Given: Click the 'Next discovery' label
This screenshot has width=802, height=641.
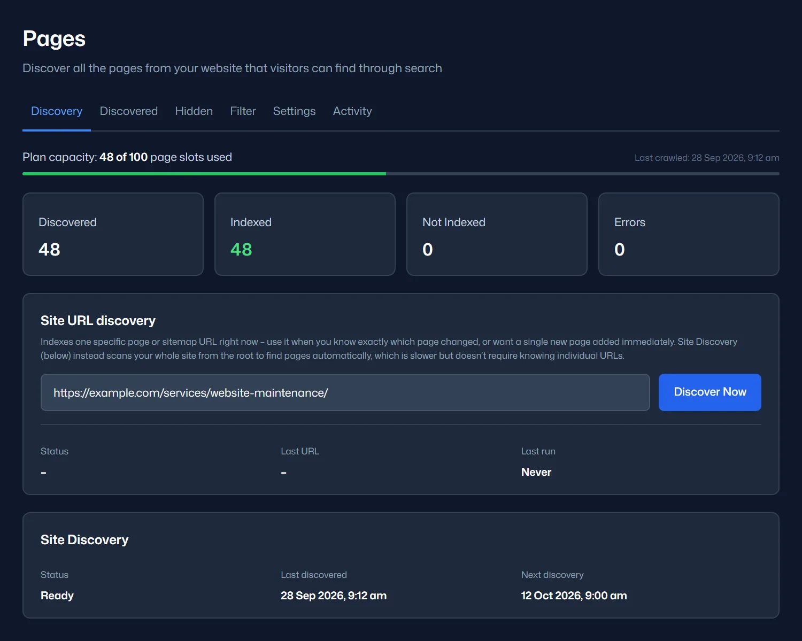Looking at the screenshot, I should tap(552, 575).
